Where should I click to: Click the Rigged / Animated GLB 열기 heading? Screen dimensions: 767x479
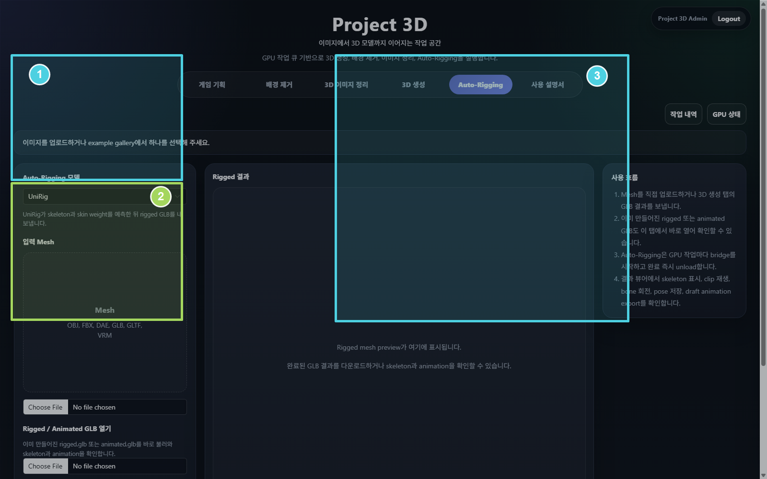pyautogui.click(x=67, y=429)
